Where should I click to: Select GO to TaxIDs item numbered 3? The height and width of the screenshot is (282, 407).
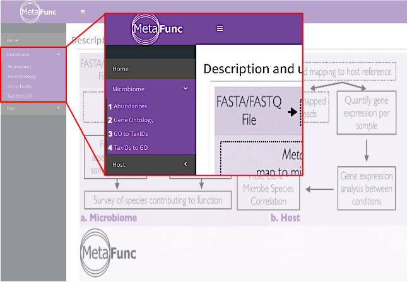click(128, 134)
